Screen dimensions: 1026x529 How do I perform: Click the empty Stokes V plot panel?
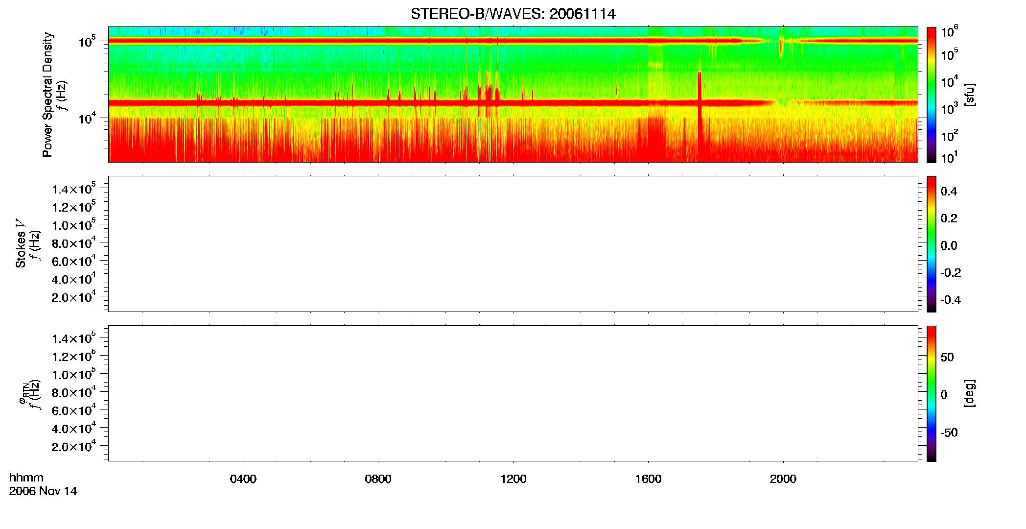pyautogui.click(x=513, y=244)
